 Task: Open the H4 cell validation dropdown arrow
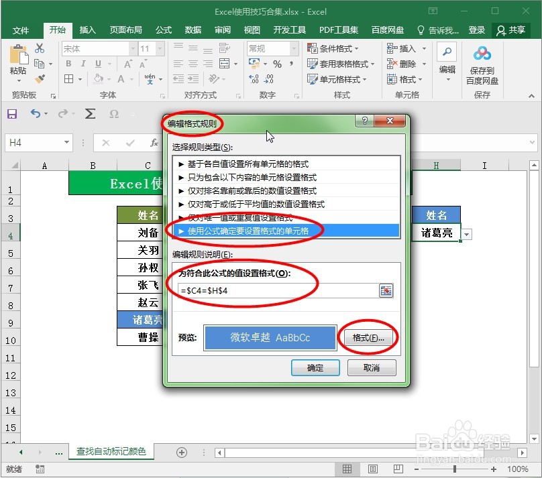(x=467, y=235)
